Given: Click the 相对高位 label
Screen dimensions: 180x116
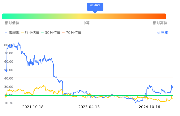Looking at the screenshot, I should click(160, 23).
